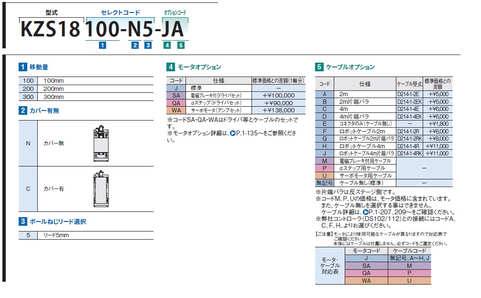Select the 200mm travel row
The image size is (481, 298).
86,89
